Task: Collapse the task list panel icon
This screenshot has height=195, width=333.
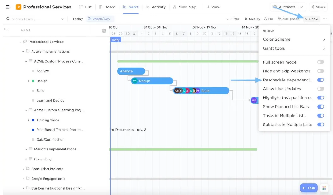Action: pos(6,30)
